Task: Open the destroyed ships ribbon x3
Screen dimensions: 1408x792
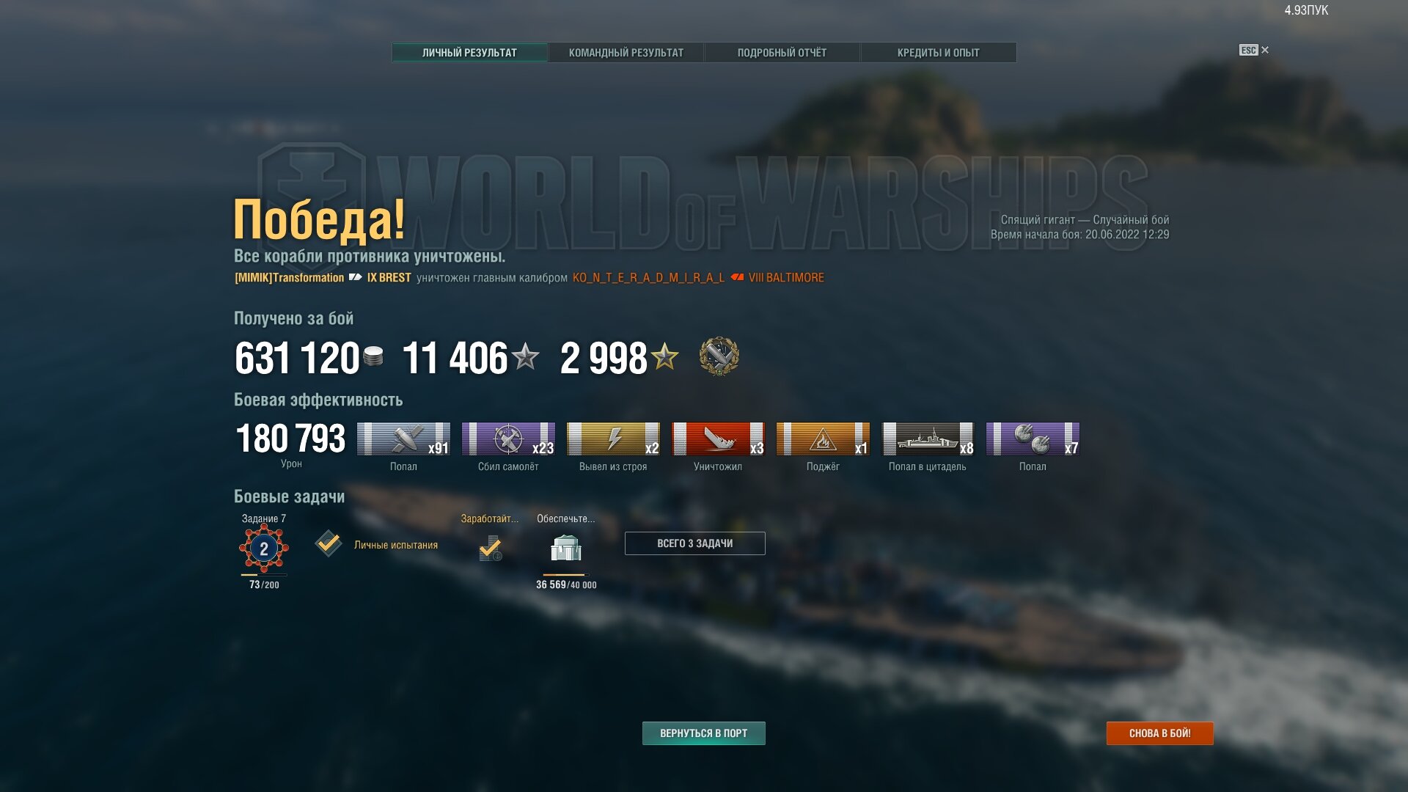Action: pos(718,439)
